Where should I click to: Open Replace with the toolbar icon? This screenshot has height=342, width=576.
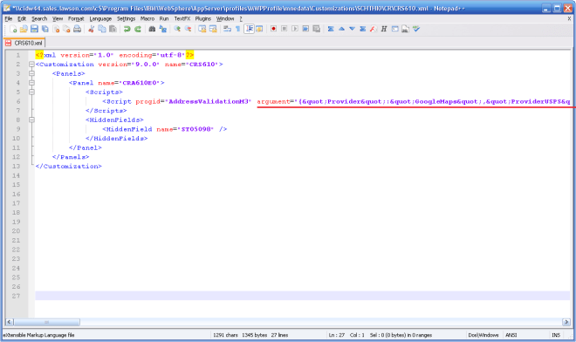[162, 29]
